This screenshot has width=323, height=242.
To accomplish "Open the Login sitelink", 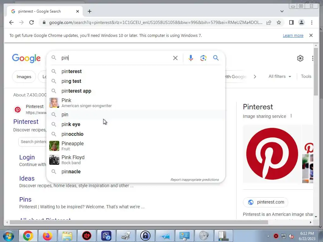I will click(x=27, y=157).
